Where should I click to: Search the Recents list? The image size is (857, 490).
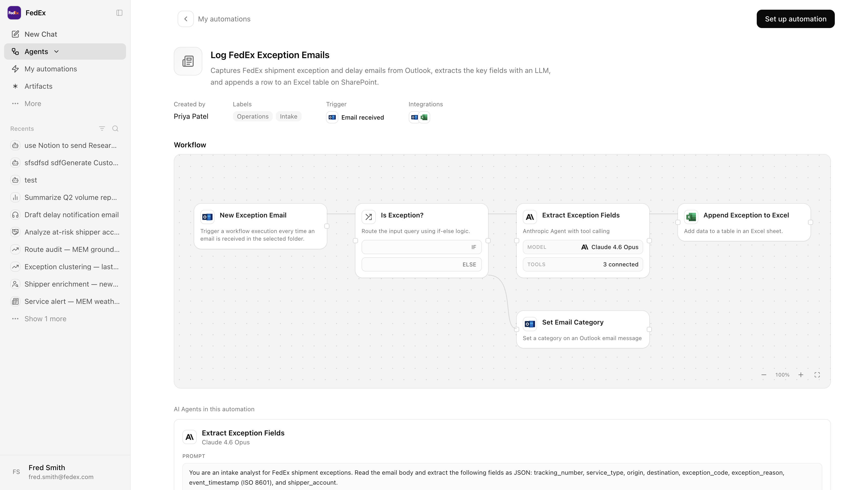click(x=115, y=128)
